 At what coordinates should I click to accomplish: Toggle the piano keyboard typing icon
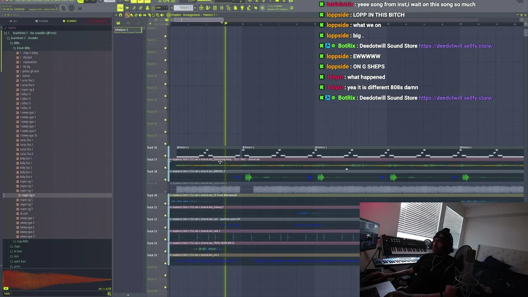pyautogui.click(x=120, y=7)
